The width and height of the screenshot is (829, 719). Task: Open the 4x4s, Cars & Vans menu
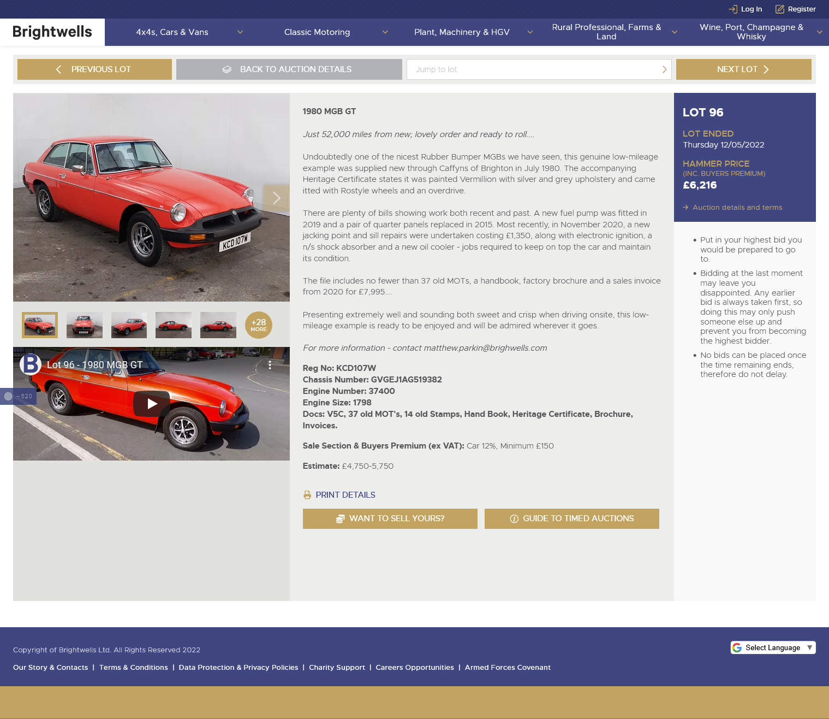pos(172,32)
